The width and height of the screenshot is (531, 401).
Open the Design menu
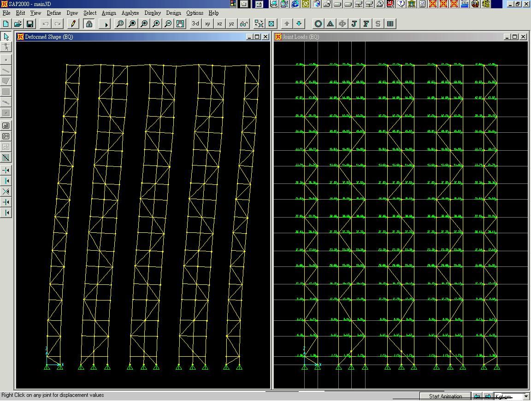click(173, 13)
